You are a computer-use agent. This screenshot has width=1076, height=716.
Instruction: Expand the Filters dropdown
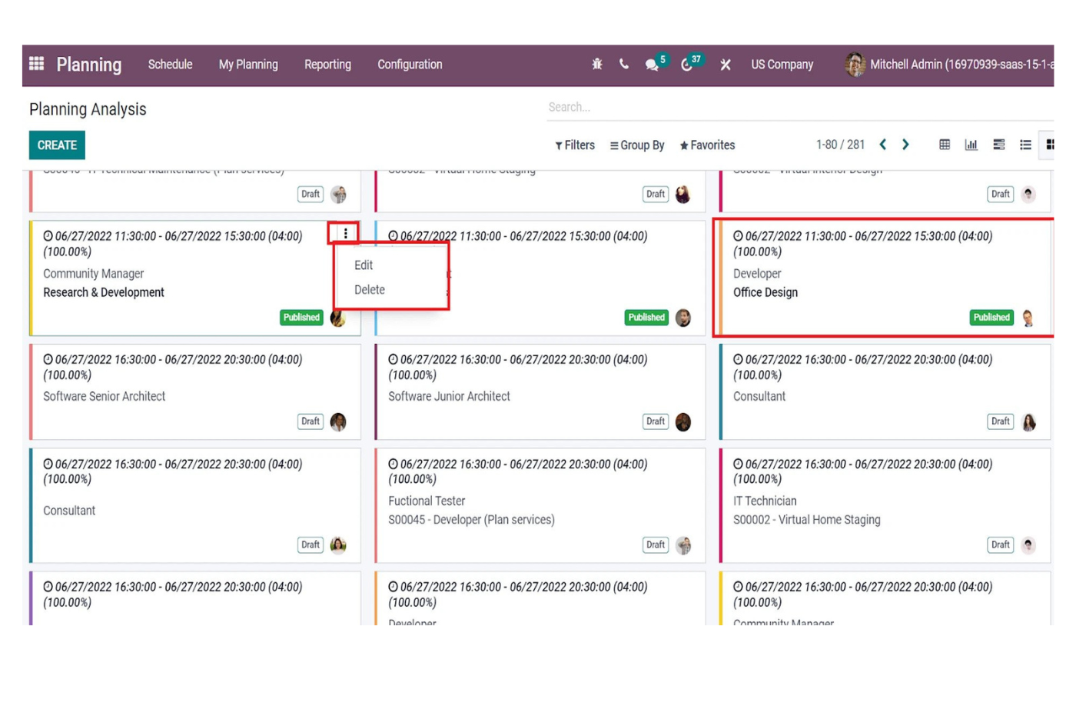click(x=575, y=145)
